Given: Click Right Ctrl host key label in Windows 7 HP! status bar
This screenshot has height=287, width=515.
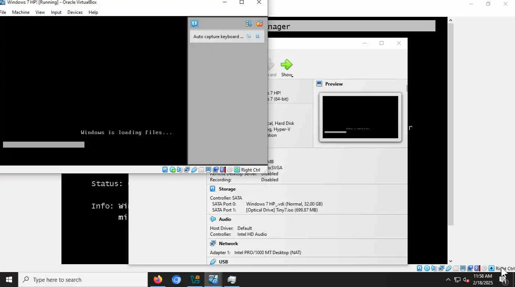Looking at the screenshot, I should point(251,170).
